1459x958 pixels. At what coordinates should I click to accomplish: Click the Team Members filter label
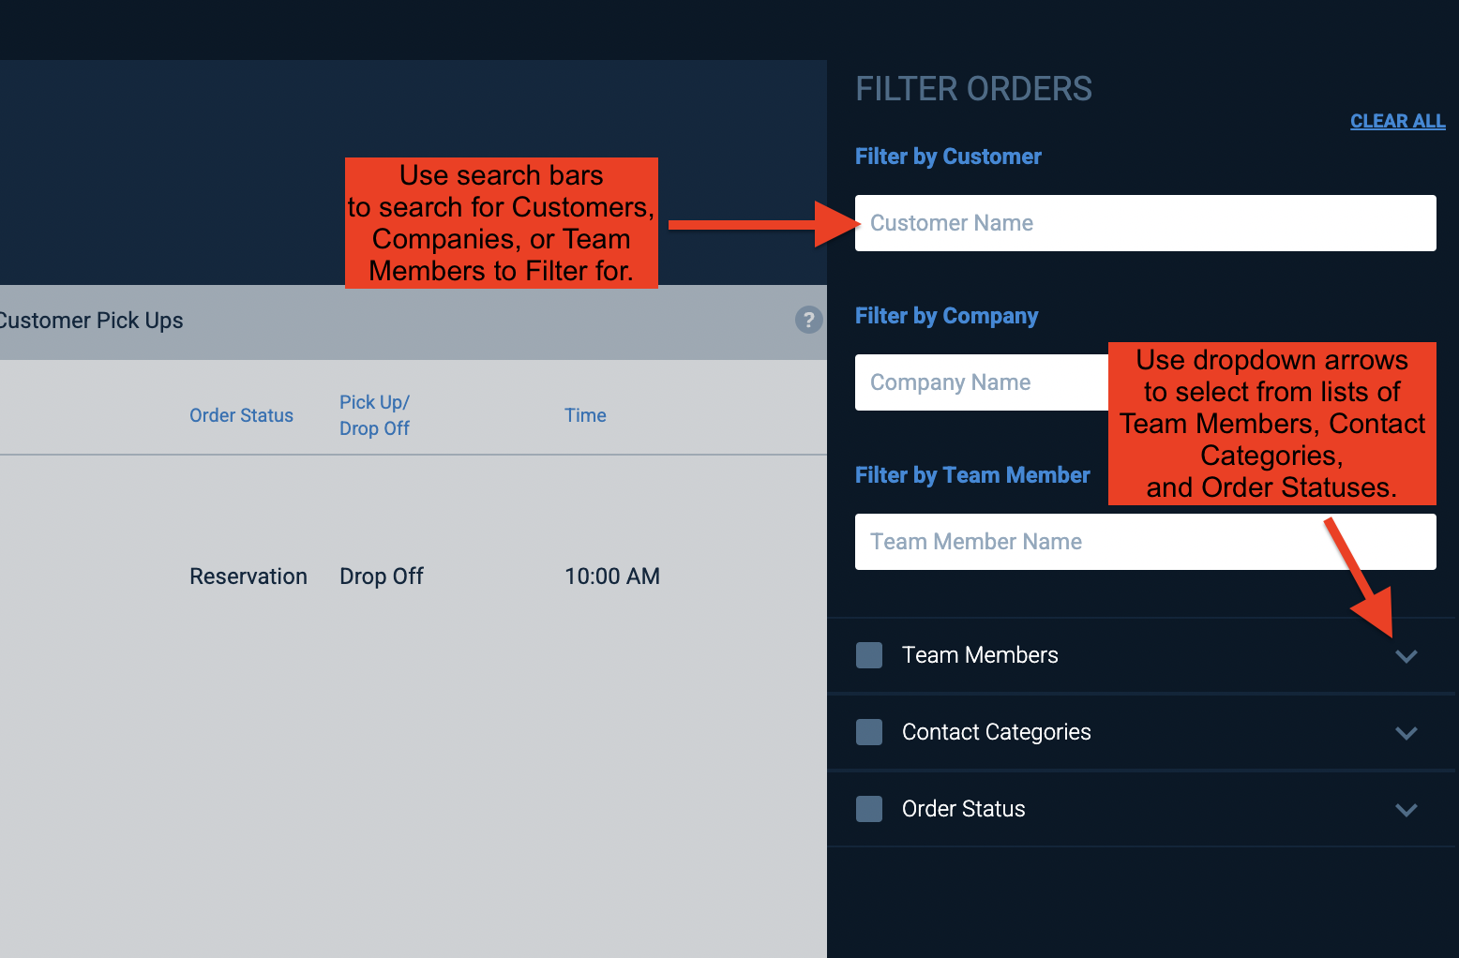(x=980, y=655)
